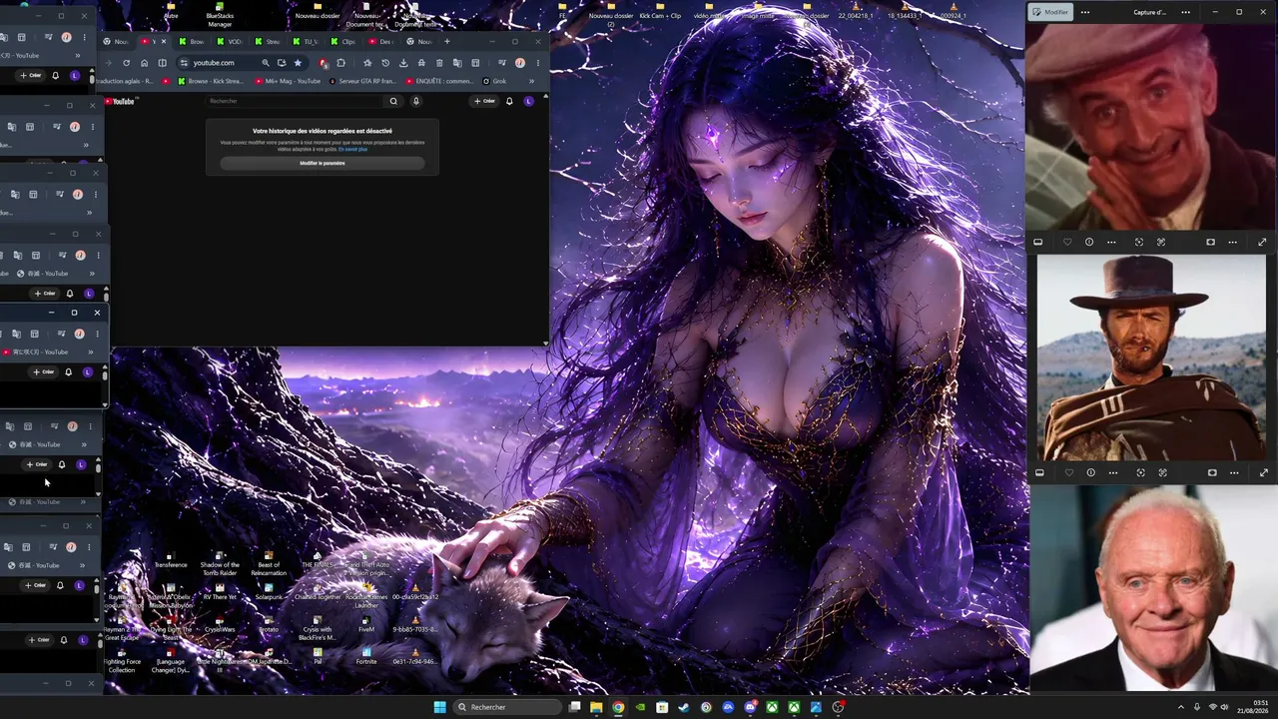Open the Grok bookmark
This screenshot has height=719, width=1278.
(x=495, y=81)
